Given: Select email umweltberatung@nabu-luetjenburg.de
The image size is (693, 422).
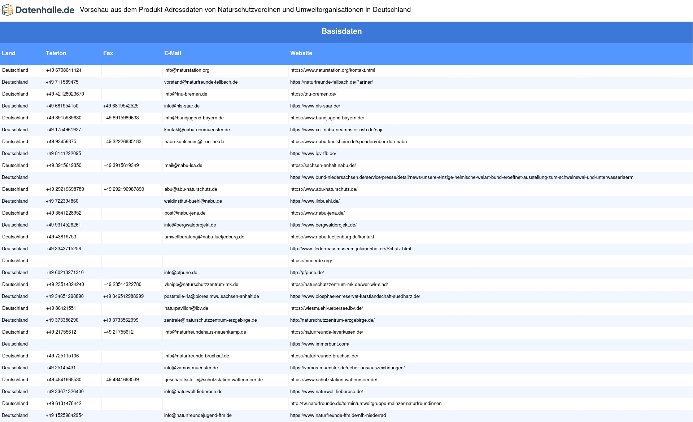Looking at the screenshot, I should (204, 237).
